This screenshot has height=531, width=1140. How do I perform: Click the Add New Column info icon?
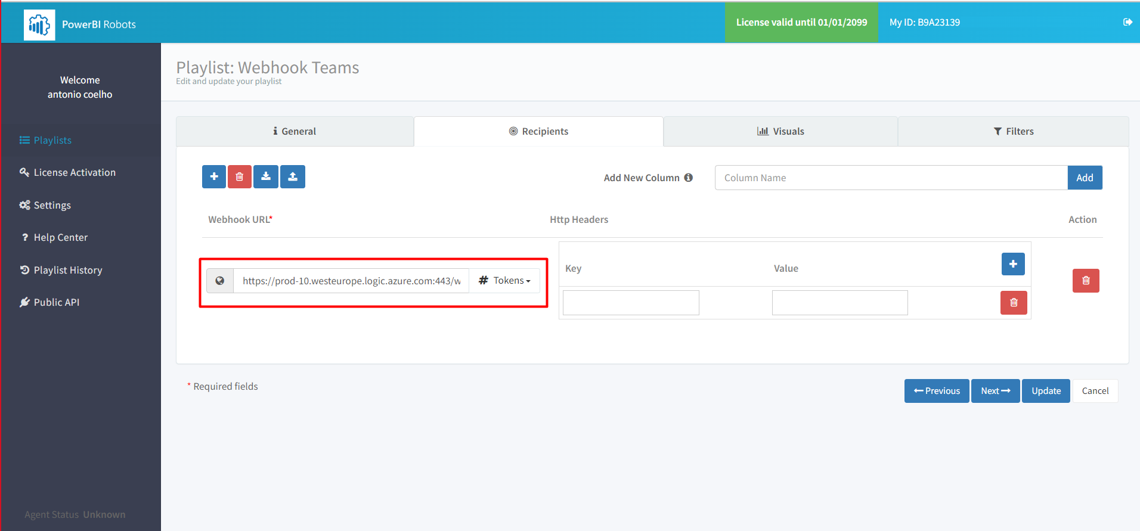[689, 178]
